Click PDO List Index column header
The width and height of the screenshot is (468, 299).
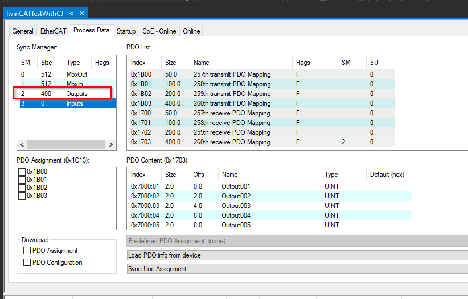(145, 63)
